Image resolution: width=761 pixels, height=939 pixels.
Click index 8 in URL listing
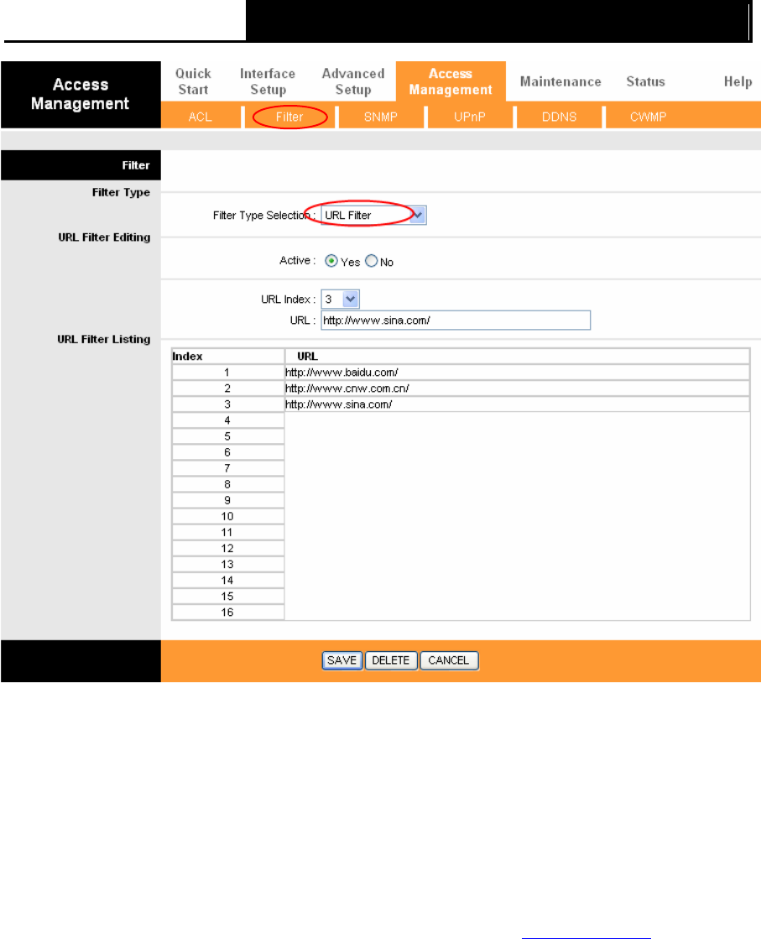pyautogui.click(x=227, y=484)
